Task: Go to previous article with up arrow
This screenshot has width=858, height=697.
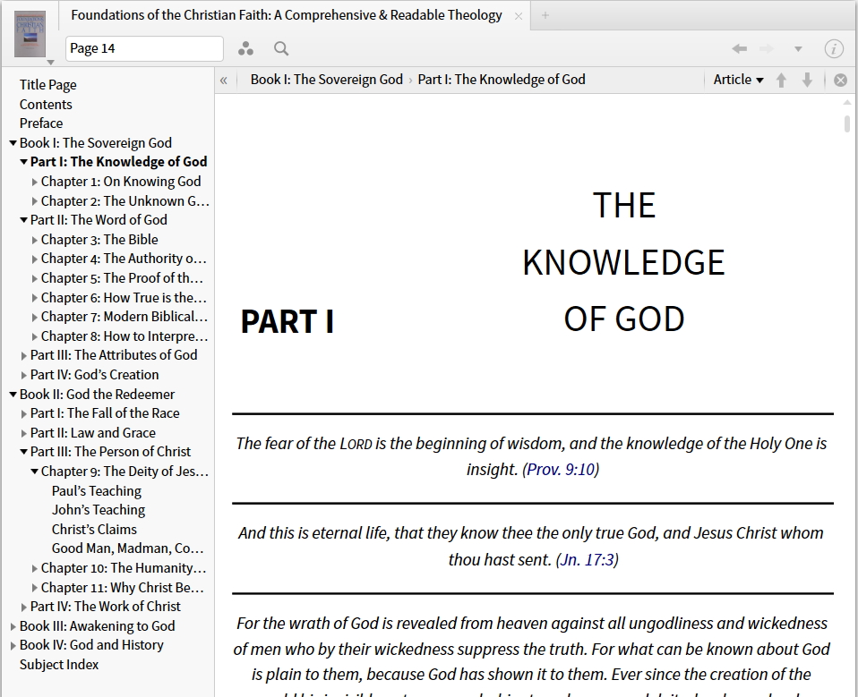Action: point(781,81)
